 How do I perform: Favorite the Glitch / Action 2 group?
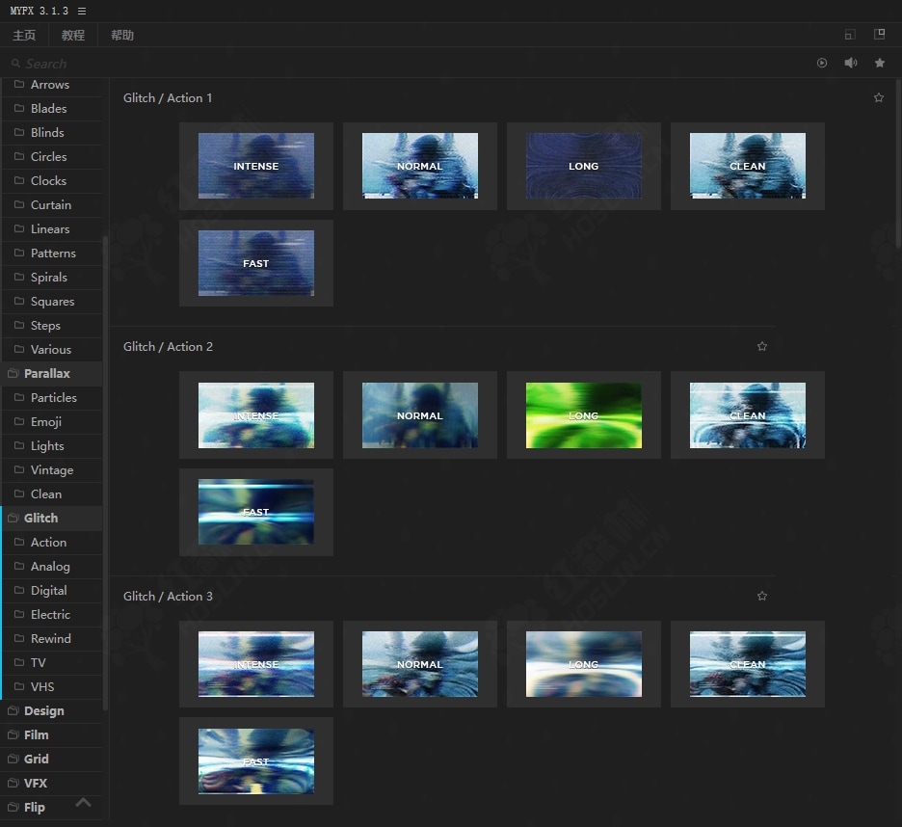(x=762, y=346)
